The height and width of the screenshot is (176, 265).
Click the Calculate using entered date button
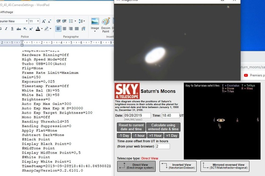tap(163, 127)
